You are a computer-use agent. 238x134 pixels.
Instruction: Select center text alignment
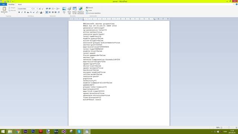50,12
